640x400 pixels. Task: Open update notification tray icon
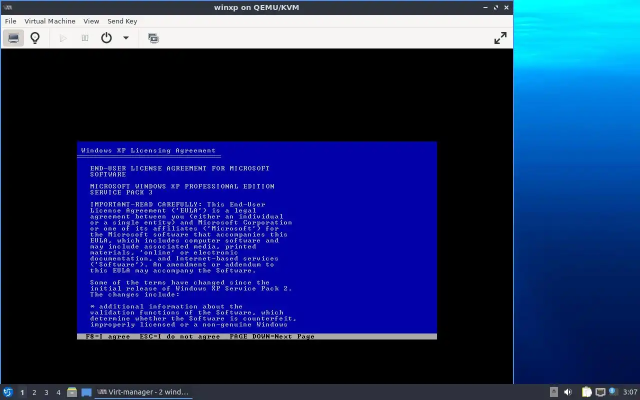point(613,392)
